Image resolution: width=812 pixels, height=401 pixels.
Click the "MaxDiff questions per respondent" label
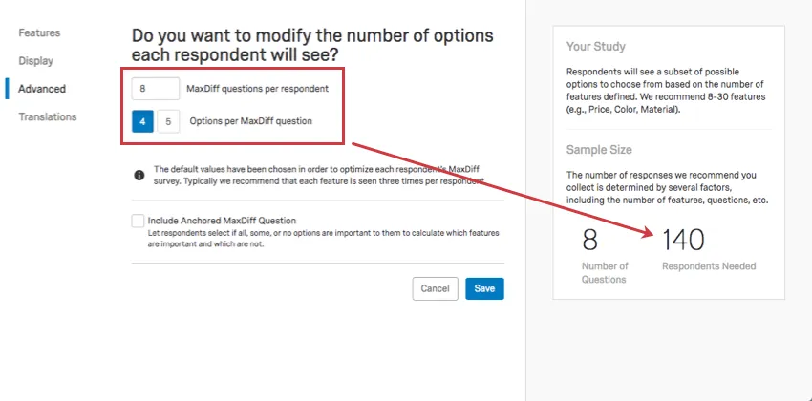pos(257,89)
